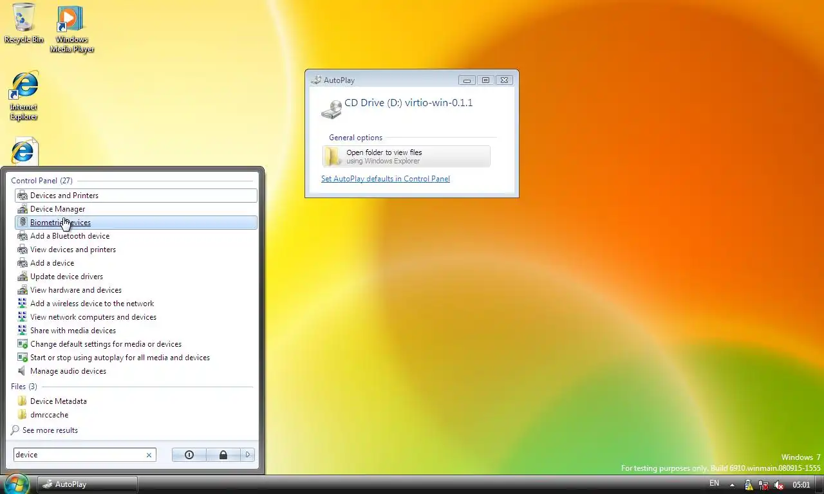Close the AutoPlay window
This screenshot has width=824, height=494.
coord(504,80)
